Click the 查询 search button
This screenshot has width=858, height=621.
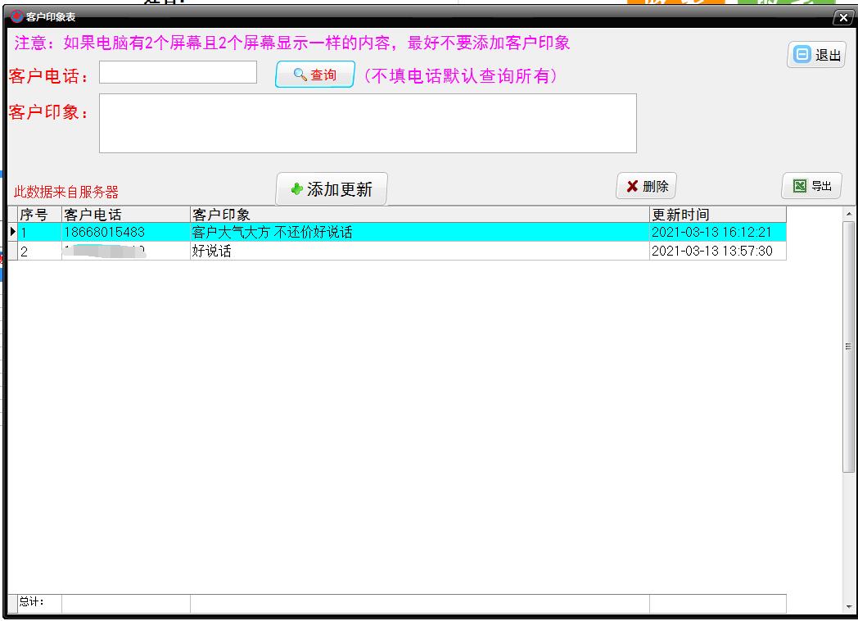(314, 75)
